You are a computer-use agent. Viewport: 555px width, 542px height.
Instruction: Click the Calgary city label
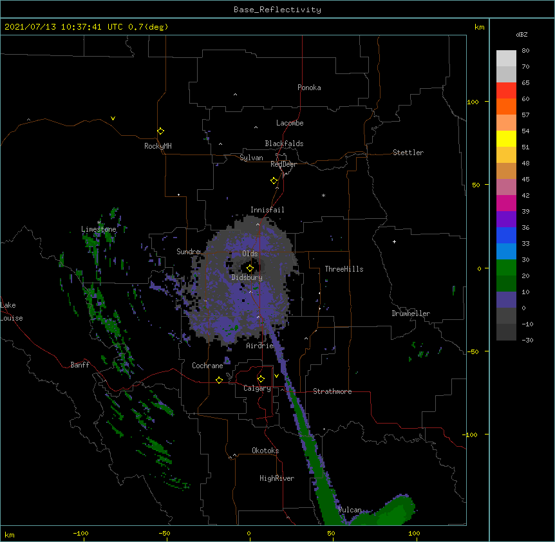point(257,388)
